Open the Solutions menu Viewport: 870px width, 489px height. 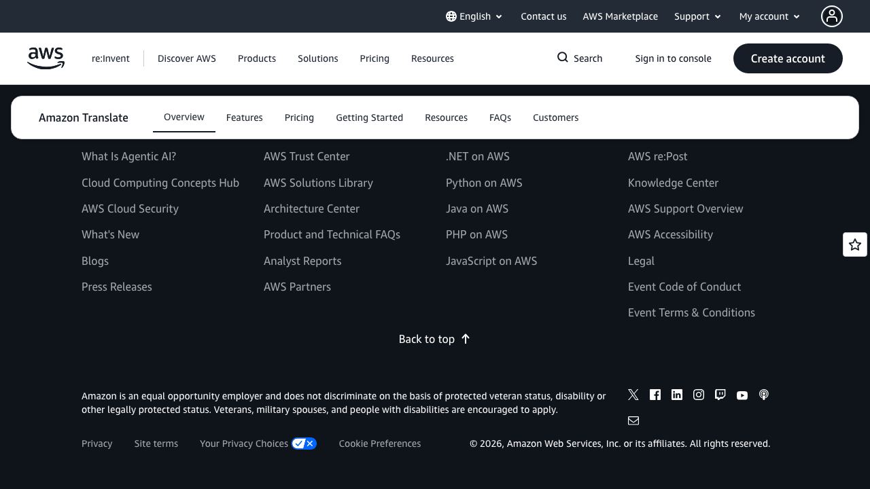pyautogui.click(x=318, y=58)
